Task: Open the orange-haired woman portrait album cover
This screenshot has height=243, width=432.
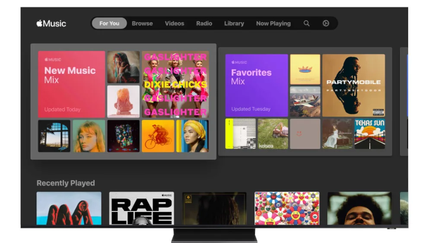Action: (x=89, y=136)
